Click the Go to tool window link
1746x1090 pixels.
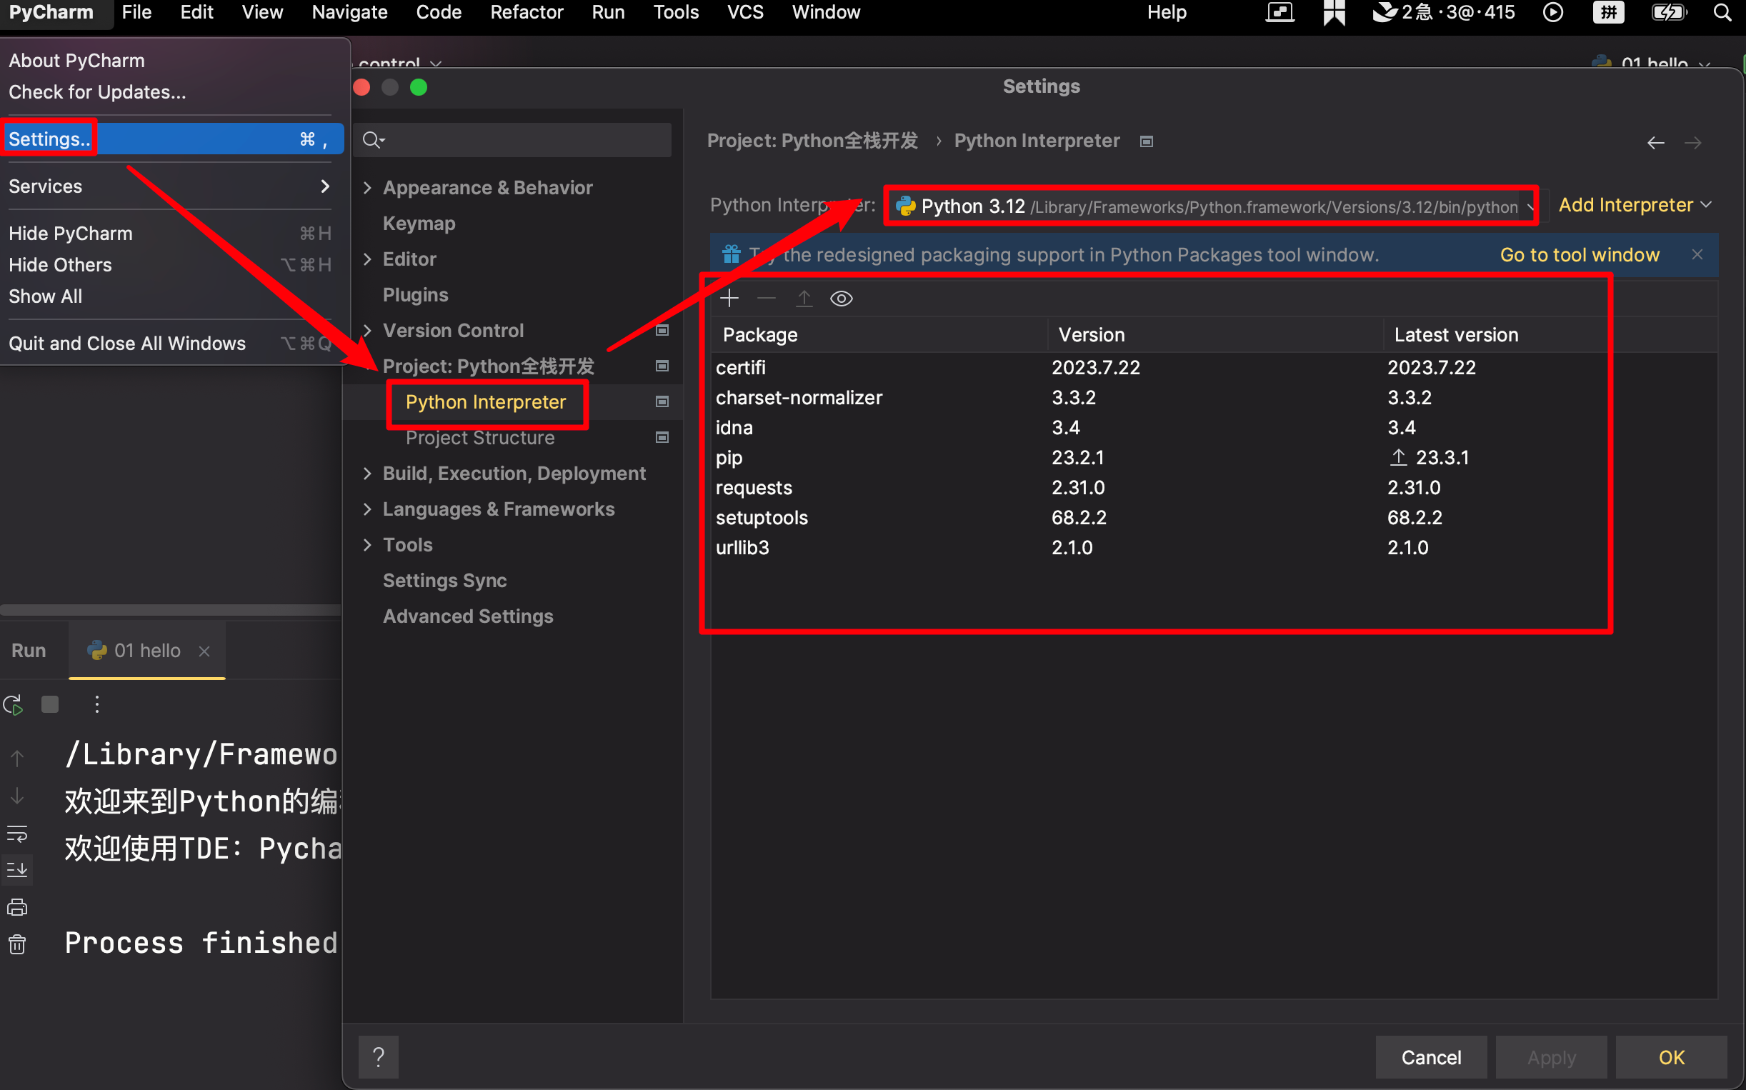click(1580, 254)
